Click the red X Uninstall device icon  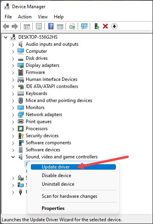pyautogui.click(x=105, y=26)
